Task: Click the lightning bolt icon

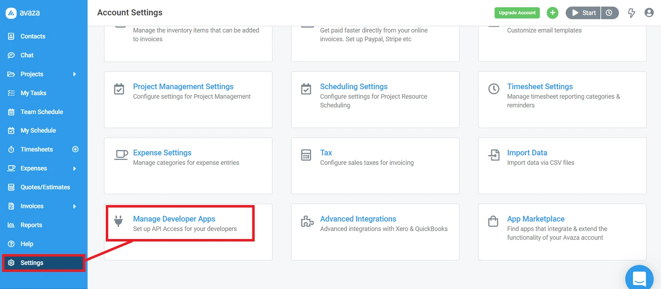Action: pyautogui.click(x=631, y=13)
